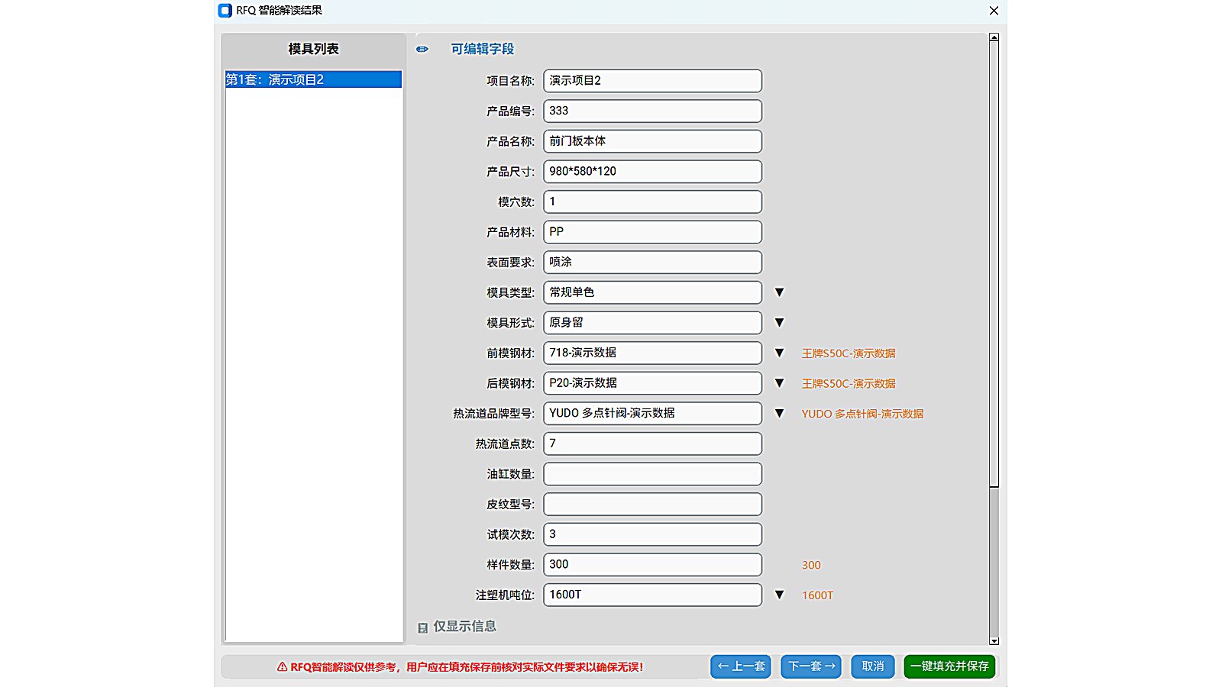1222x687 pixels.
Task: Click the 模具列表 panel header
Action: coord(313,49)
